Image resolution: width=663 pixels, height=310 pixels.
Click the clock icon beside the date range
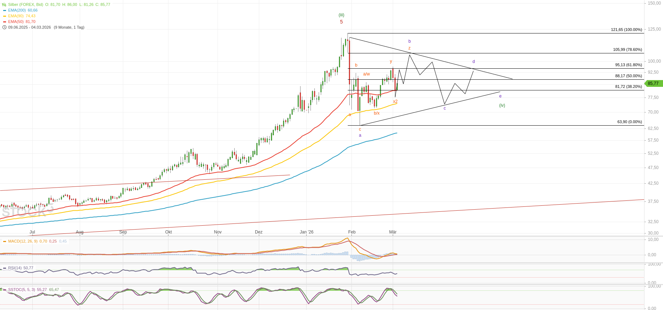[4, 27]
